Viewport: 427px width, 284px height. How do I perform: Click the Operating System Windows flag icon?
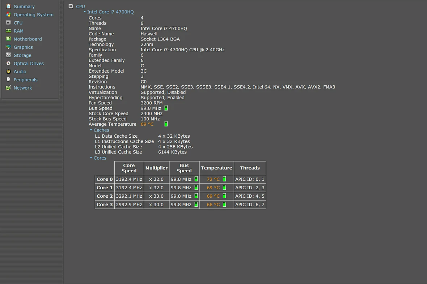click(8, 14)
